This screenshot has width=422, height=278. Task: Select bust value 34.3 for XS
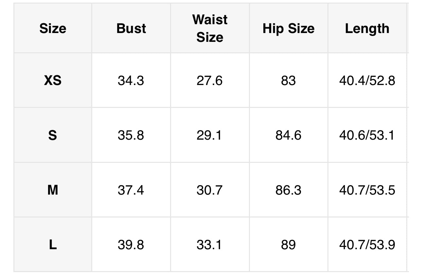131,80
